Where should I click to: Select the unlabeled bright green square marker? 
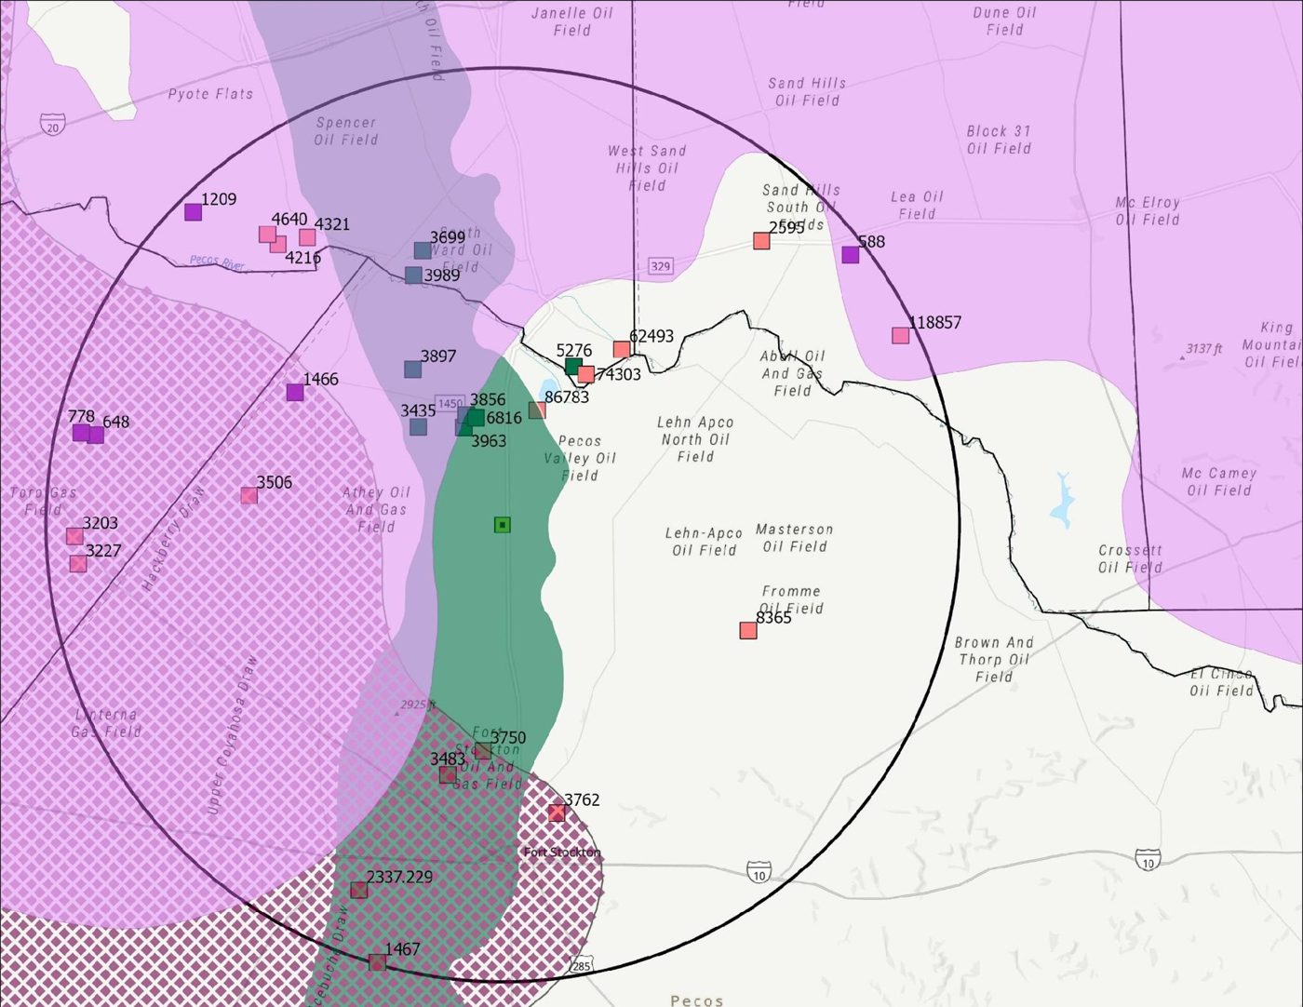(502, 526)
